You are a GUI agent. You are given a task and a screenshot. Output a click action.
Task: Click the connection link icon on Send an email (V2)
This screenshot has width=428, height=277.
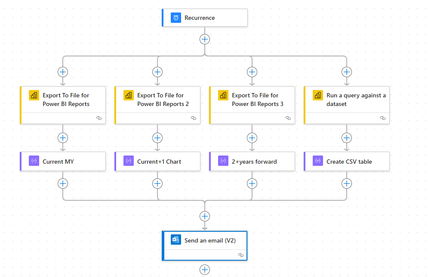click(x=241, y=255)
